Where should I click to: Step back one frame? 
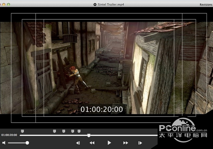point(78,143)
